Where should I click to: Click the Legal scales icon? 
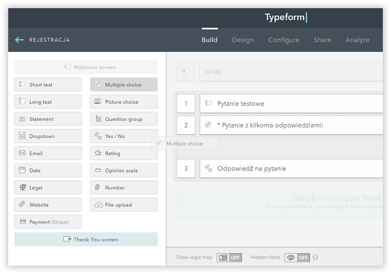[23, 187]
